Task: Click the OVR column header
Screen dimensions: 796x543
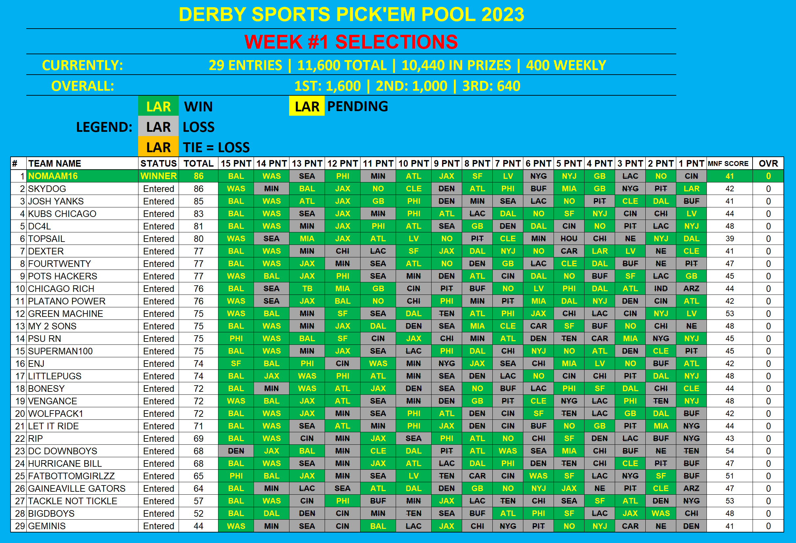Action: pos(768,163)
